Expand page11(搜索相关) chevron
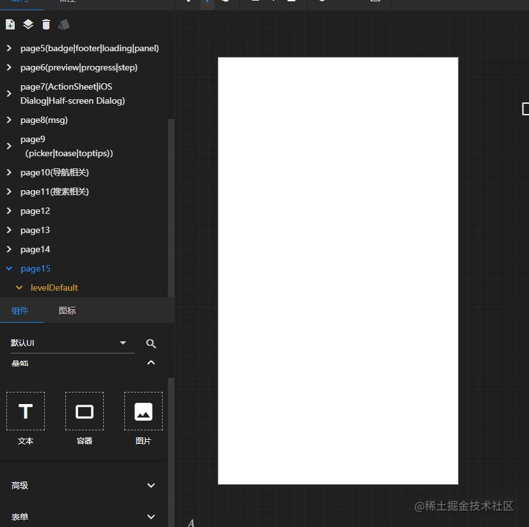This screenshot has height=527, width=529. pyautogui.click(x=9, y=191)
